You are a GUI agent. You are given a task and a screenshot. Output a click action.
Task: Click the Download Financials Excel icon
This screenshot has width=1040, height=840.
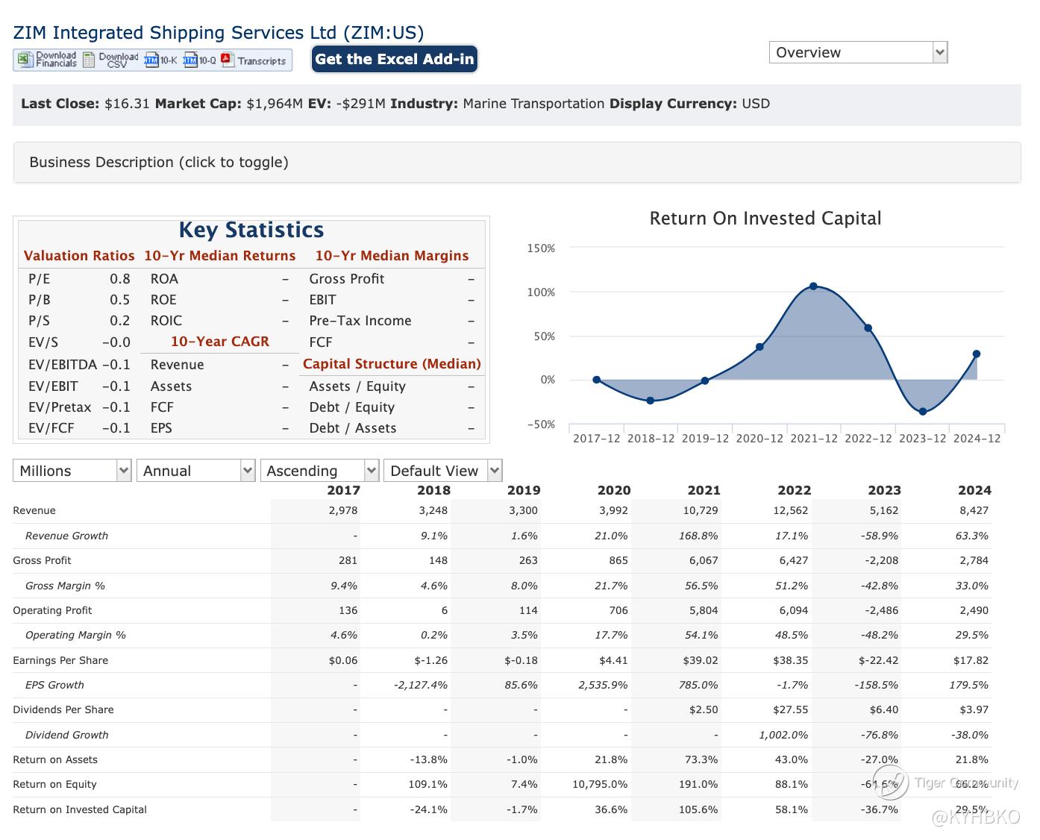[25, 60]
